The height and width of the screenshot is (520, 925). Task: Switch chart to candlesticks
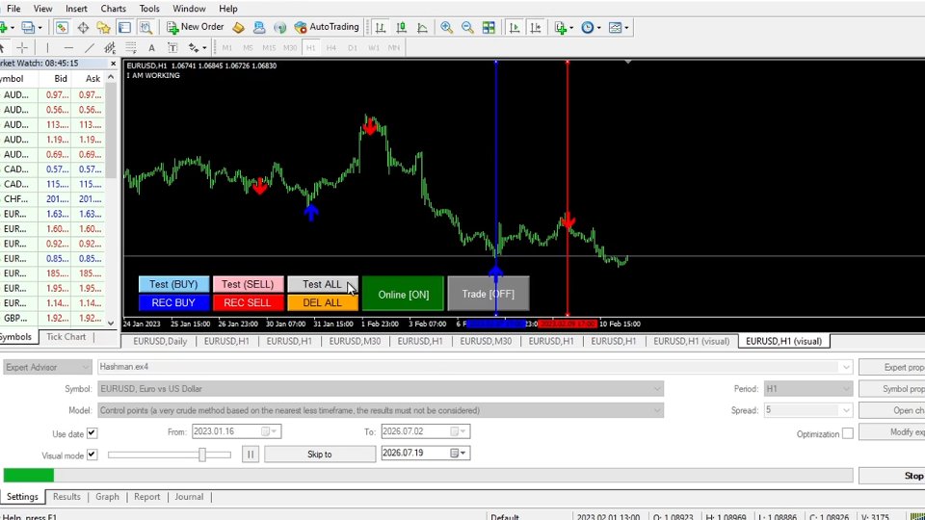[x=402, y=27]
